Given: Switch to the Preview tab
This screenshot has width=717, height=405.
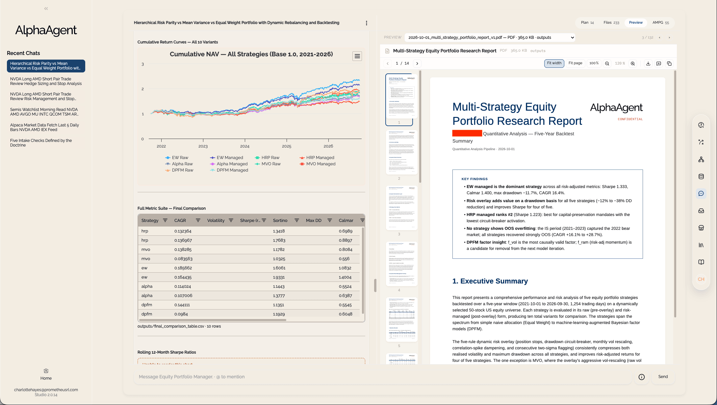Looking at the screenshot, I should coord(636,23).
